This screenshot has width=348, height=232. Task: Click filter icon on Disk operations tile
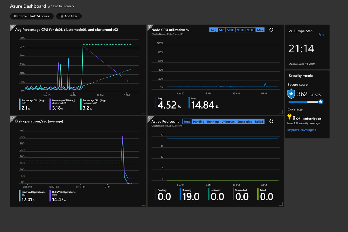tap(12, 118)
